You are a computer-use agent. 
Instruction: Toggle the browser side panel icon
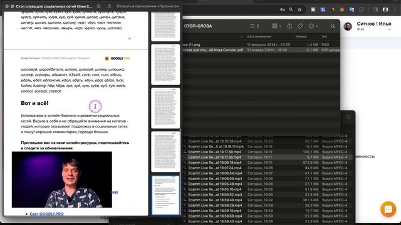(376, 10)
